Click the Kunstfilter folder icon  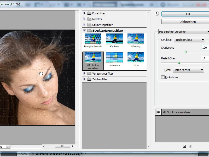coord(89,13)
